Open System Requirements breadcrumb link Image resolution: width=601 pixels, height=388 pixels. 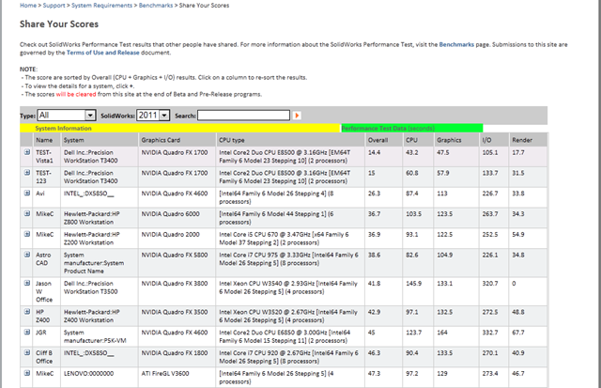click(102, 6)
